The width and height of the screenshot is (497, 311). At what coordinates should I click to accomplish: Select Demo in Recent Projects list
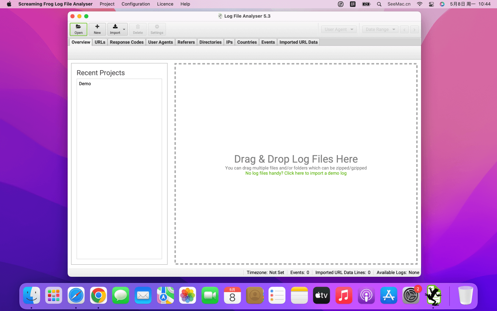(85, 84)
